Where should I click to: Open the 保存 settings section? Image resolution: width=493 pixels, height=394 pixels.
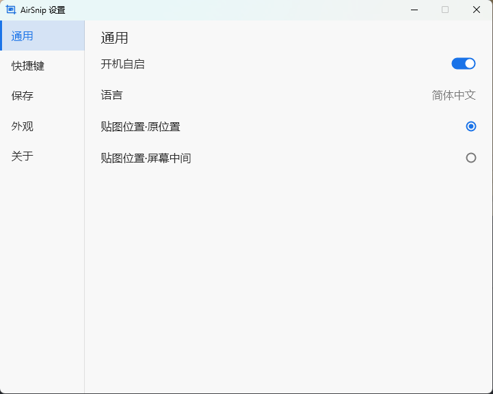point(42,96)
